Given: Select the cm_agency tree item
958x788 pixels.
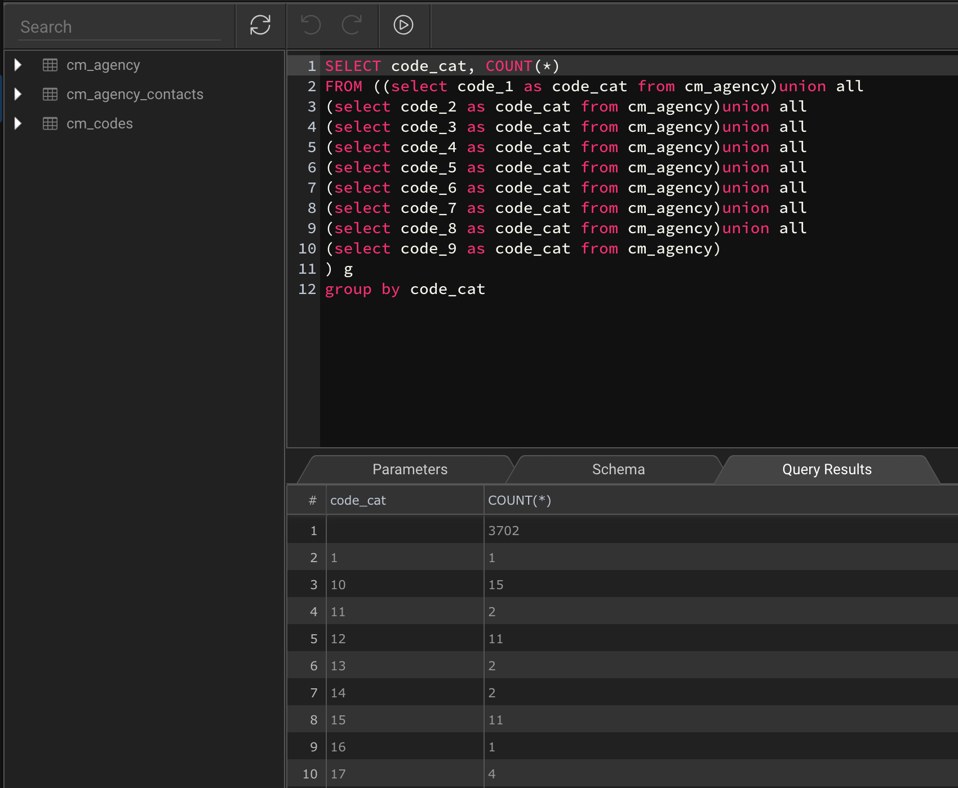Looking at the screenshot, I should (103, 64).
